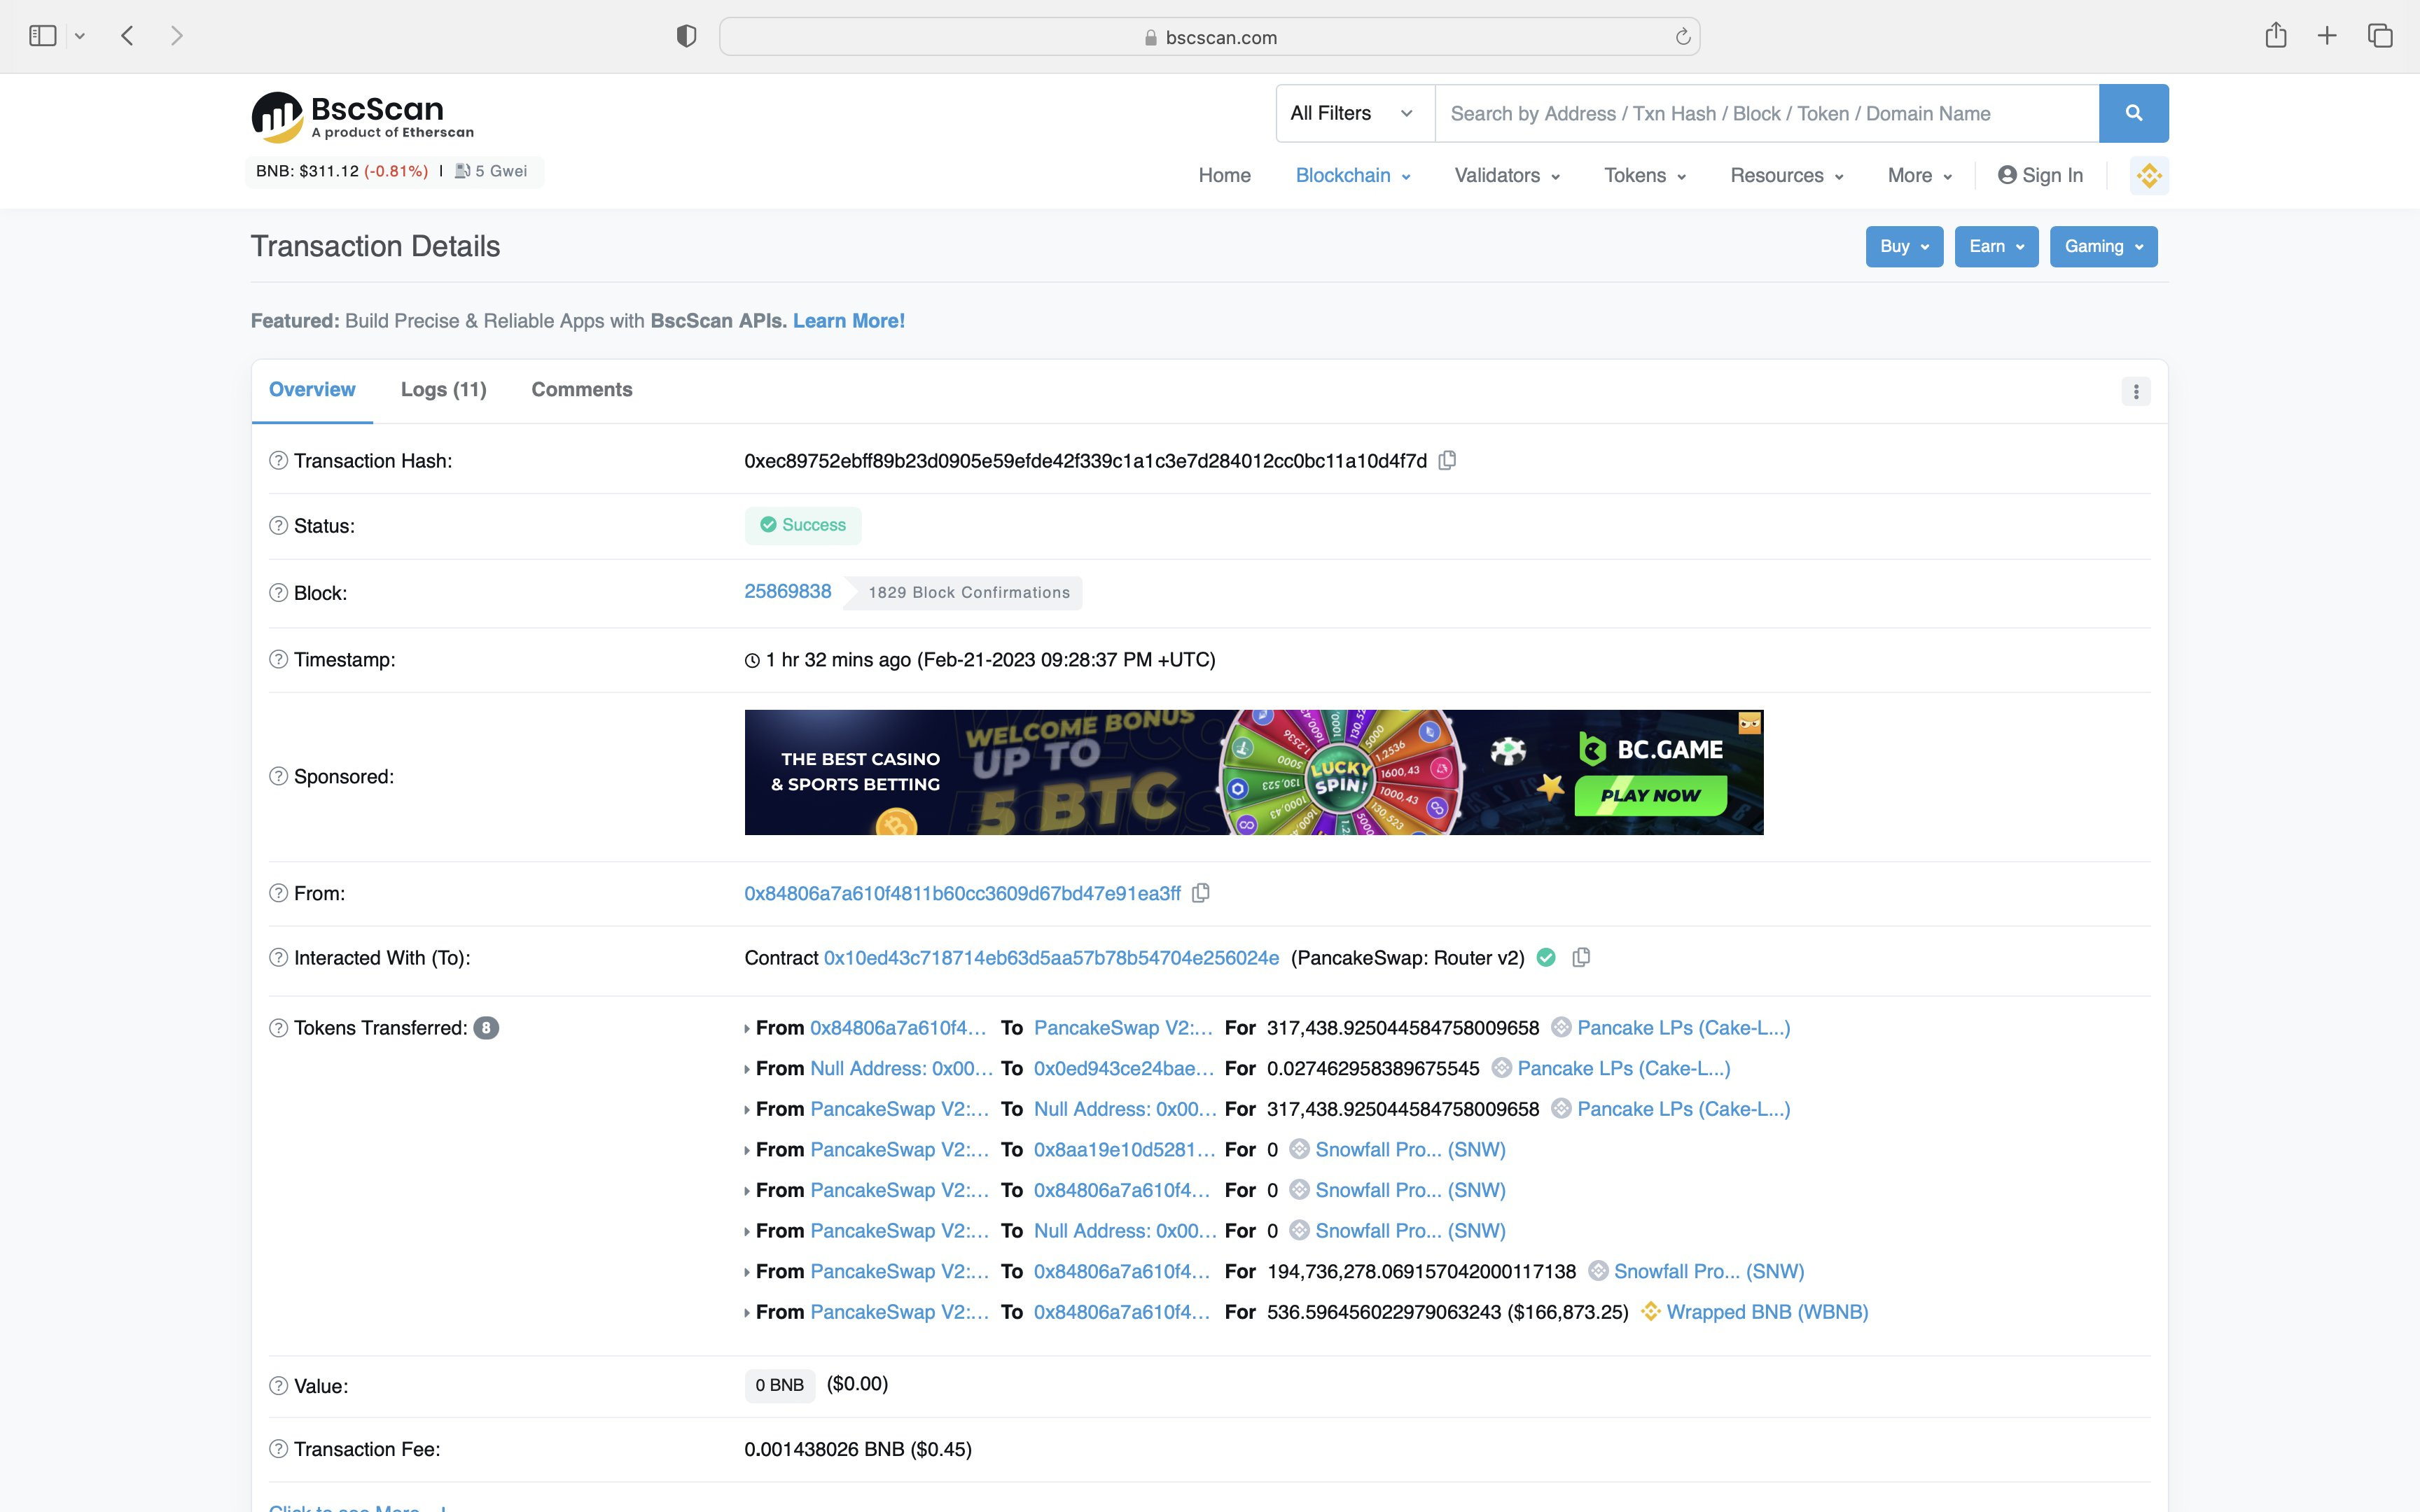2420x1512 pixels.
Task: Copy the PancakeSwap Router contract address
Action: pyautogui.click(x=1581, y=957)
